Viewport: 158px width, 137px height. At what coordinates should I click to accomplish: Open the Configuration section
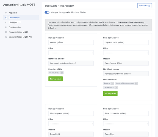[21, 27]
